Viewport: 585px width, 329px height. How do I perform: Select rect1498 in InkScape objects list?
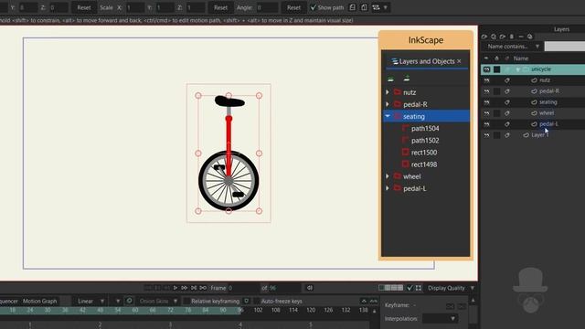[x=424, y=164]
